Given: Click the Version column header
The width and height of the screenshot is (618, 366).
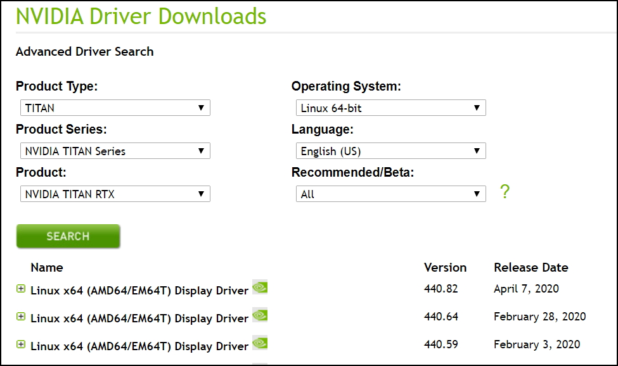Looking at the screenshot, I should [x=446, y=268].
